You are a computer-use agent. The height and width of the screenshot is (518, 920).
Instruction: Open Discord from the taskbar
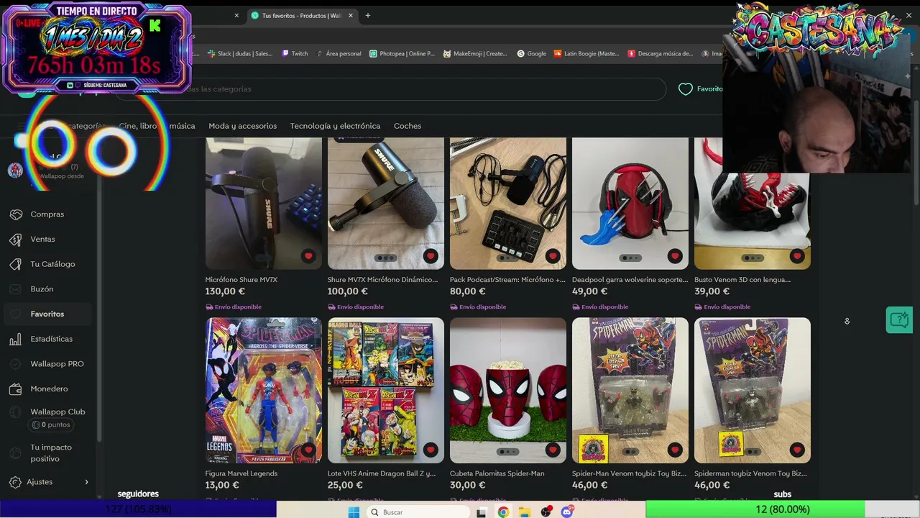[x=568, y=512]
